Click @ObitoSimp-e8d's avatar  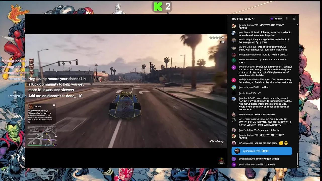coord(234,48)
